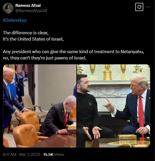Open the @RameezAfzal30 handle link
Screen dimensions: 155x161
point(31,11)
